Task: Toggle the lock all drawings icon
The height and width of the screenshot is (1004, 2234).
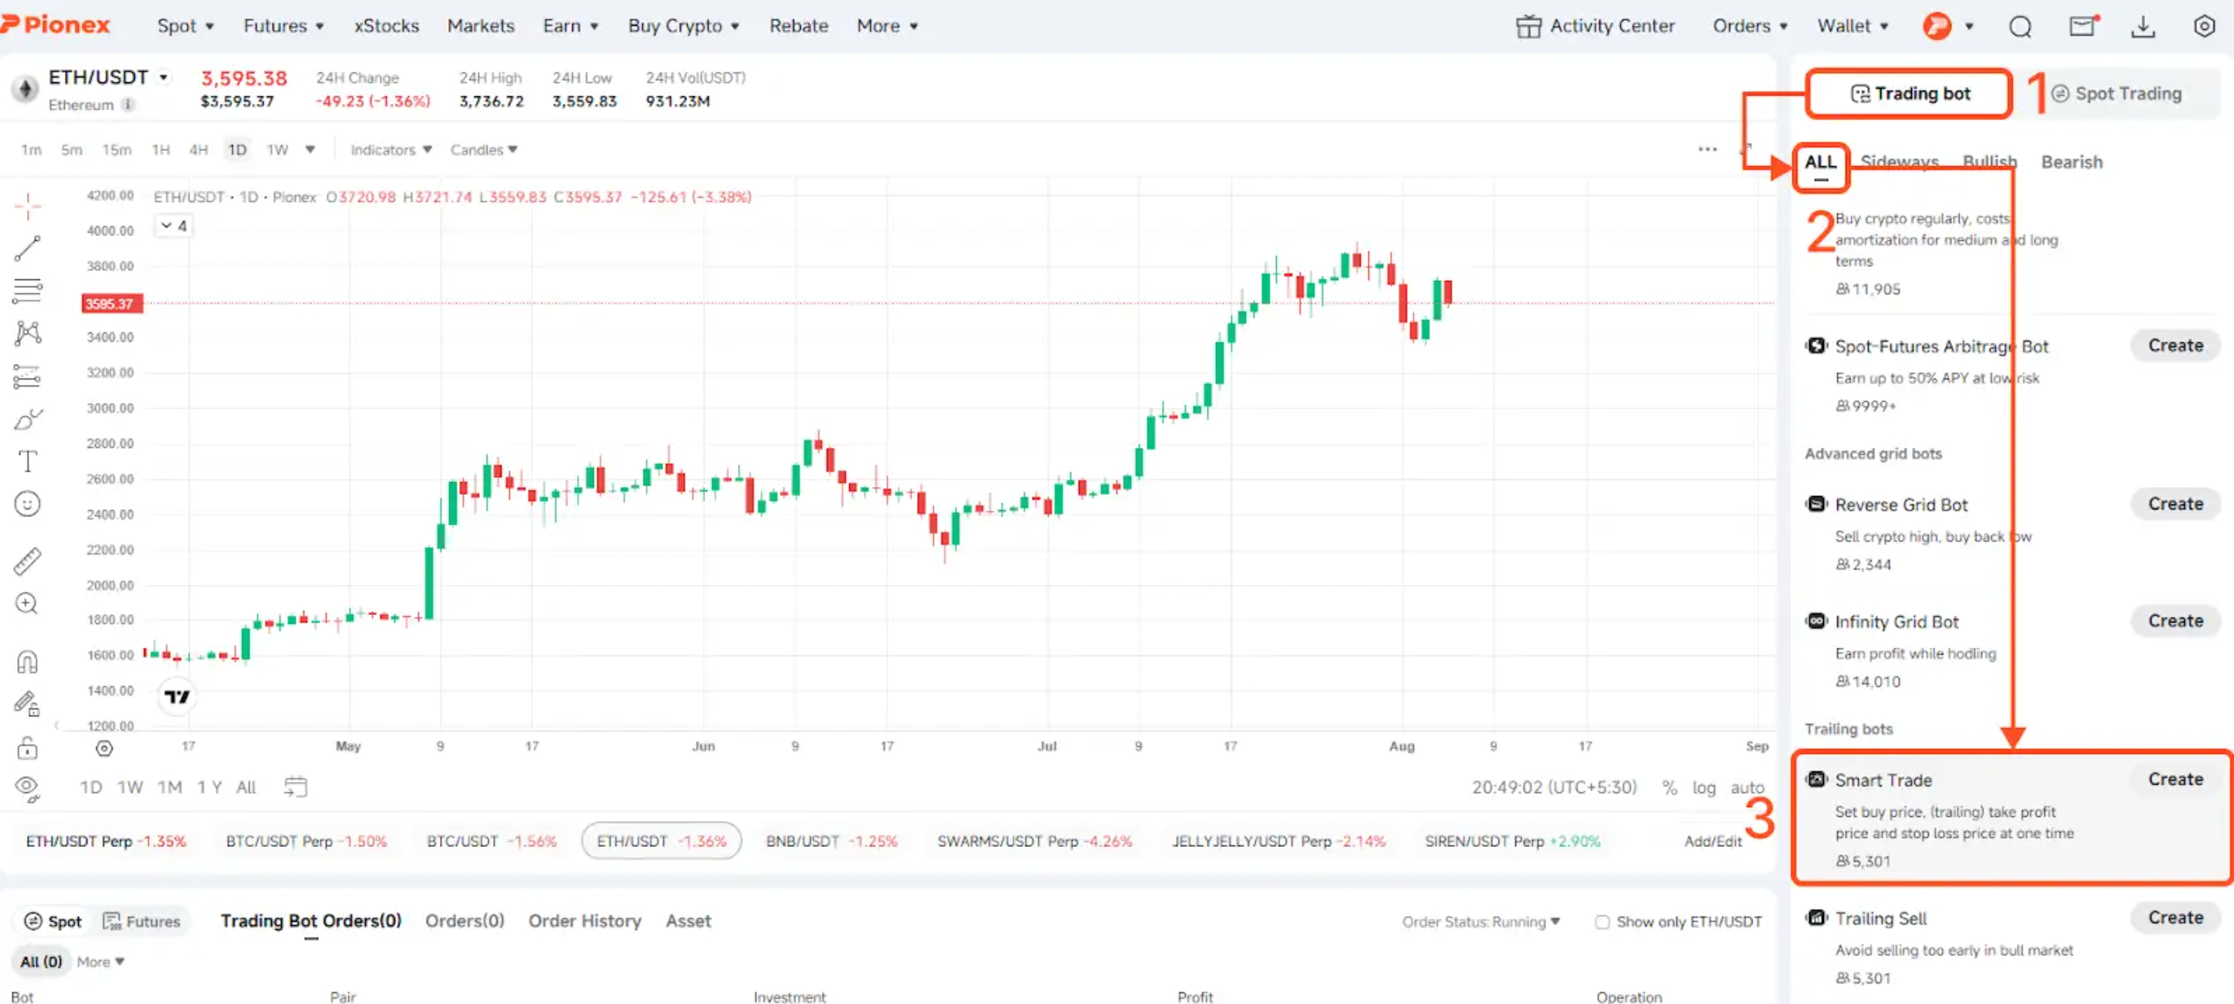Action: (x=28, y=746)
